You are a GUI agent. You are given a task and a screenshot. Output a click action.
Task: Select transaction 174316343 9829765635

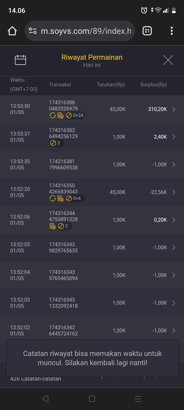[x=63, y=248]
